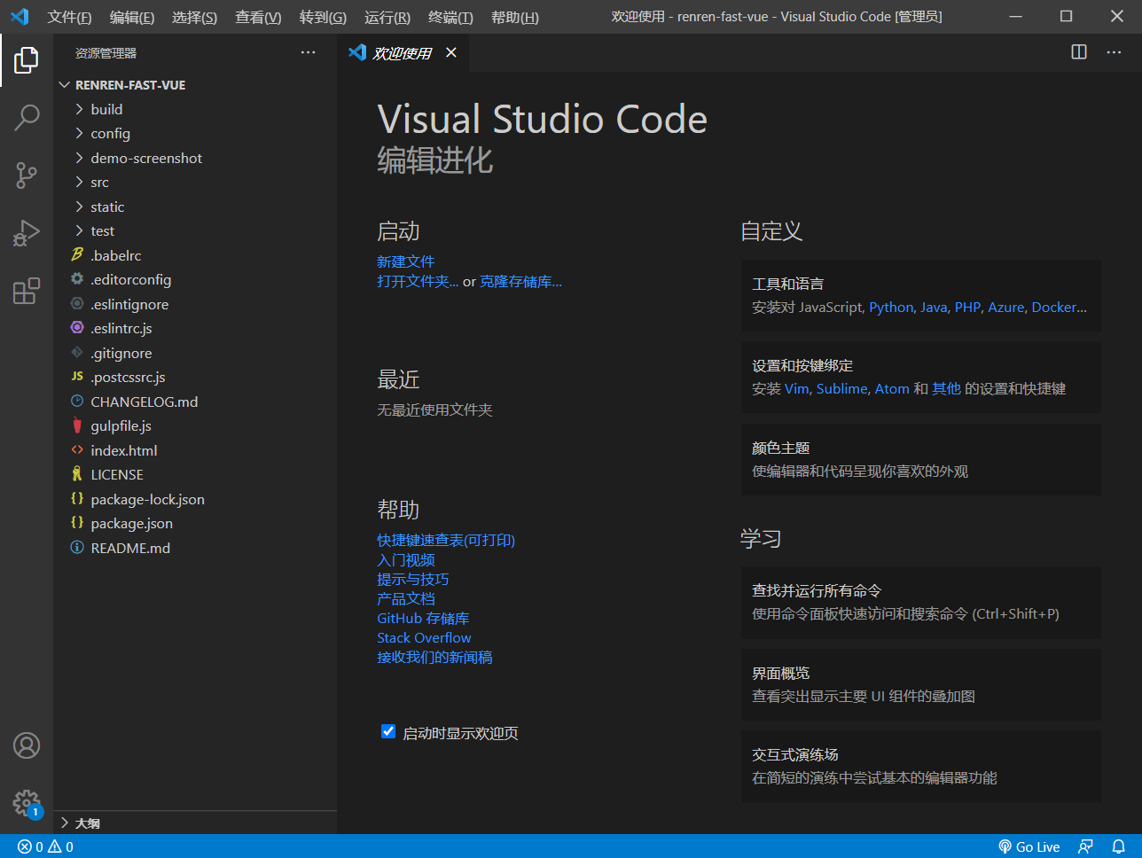Expand the build folder
1142x858 pixels.
(195, 109)
